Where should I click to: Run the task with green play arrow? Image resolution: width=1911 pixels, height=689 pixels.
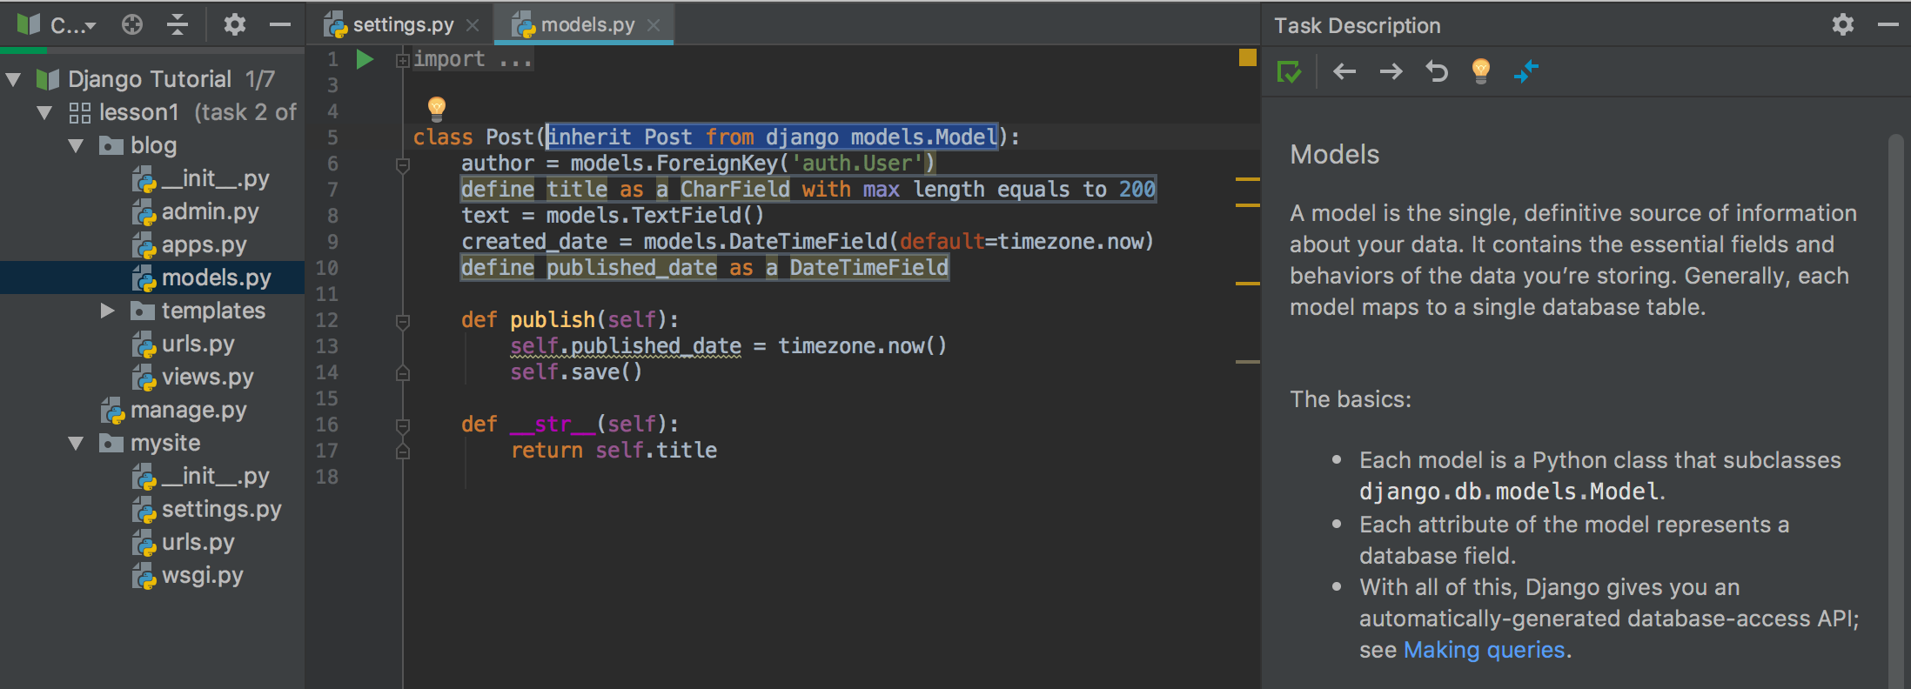pyautogui.click(x=365, y=59)
